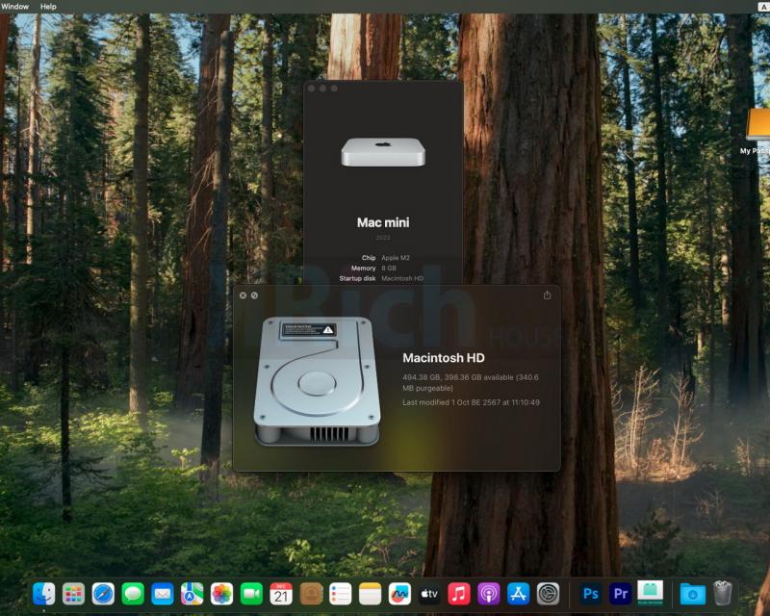The image size is (770, 616).
Task: Open the full-screen button beside Quick Look close
Action: tap(254, 295)
